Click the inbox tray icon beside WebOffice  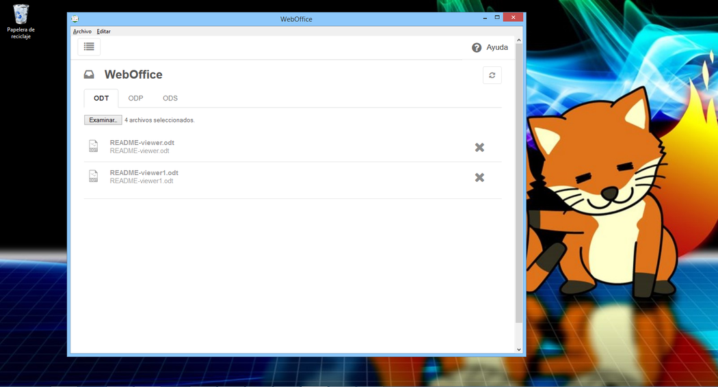[x=89, y=75]
